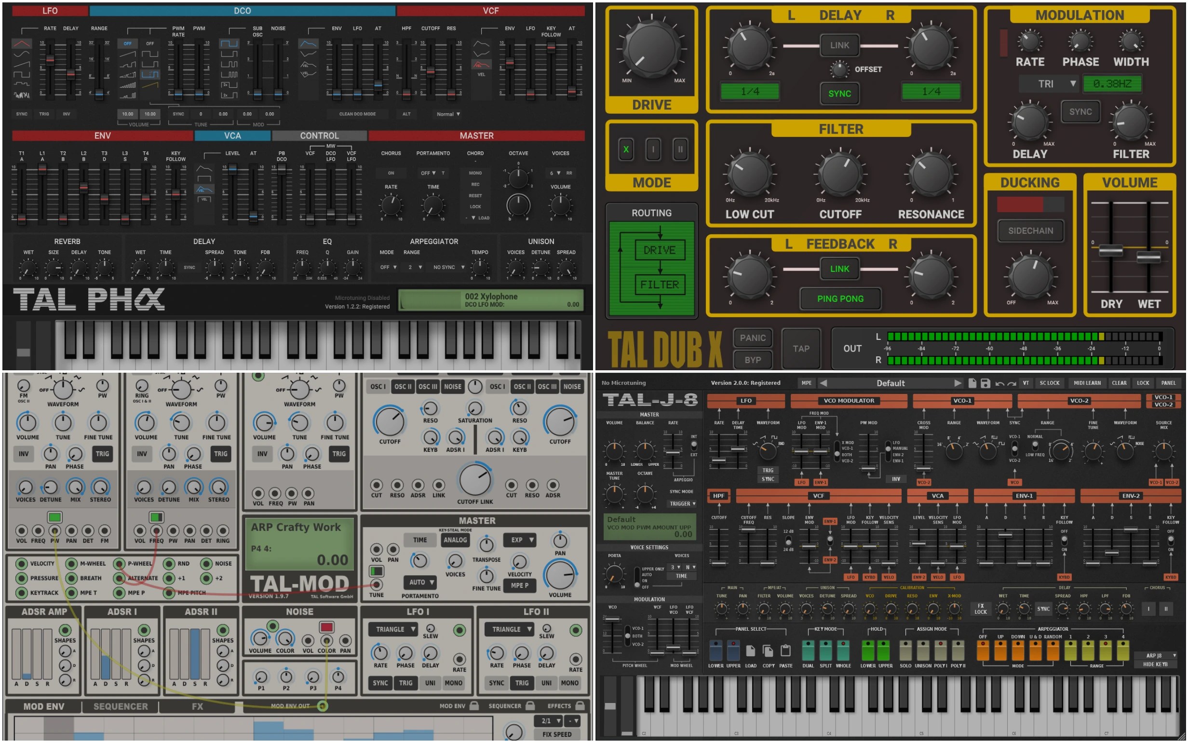The image size is (1188, 743).
Task: Click the MOD ENV lock icon in TAL-MOD
Action: 473,706
